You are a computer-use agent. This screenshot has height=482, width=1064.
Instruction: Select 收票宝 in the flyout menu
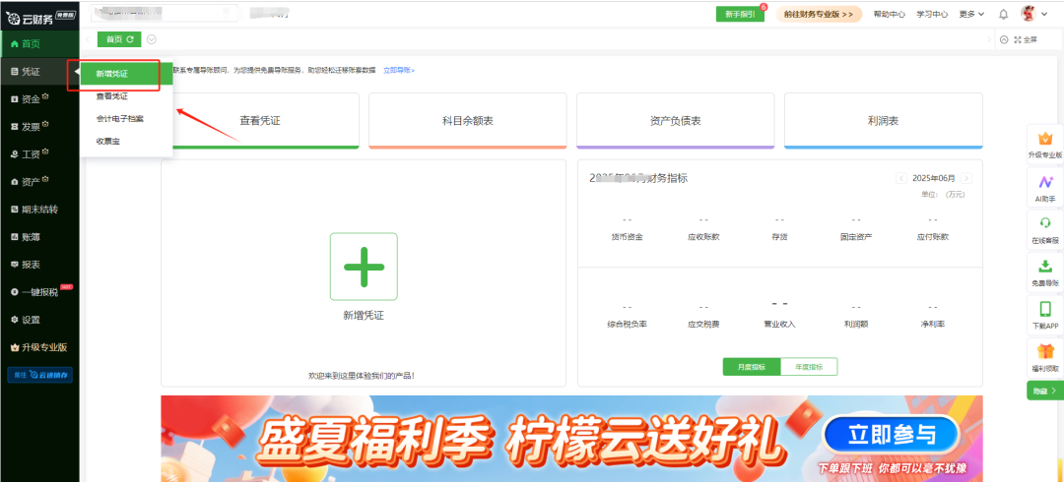[126, 141]
